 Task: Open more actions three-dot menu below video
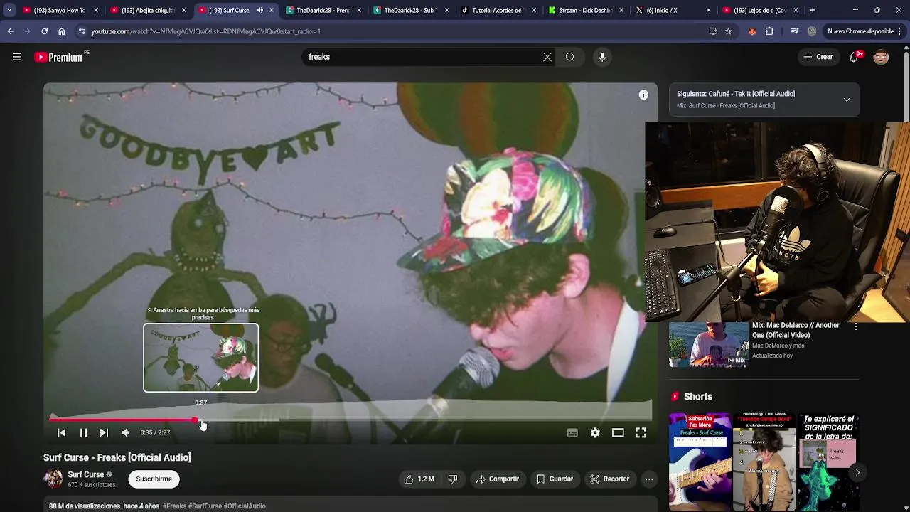click(x=649, y=479)
